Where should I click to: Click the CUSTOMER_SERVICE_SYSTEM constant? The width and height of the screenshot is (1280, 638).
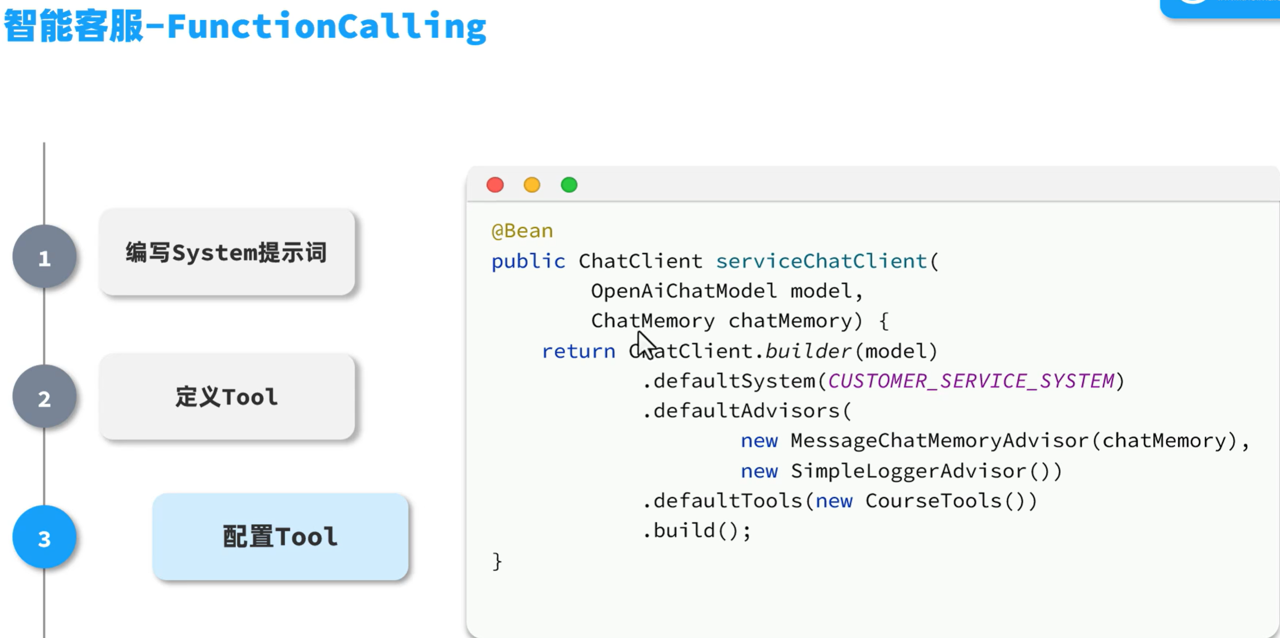[970, 381]
